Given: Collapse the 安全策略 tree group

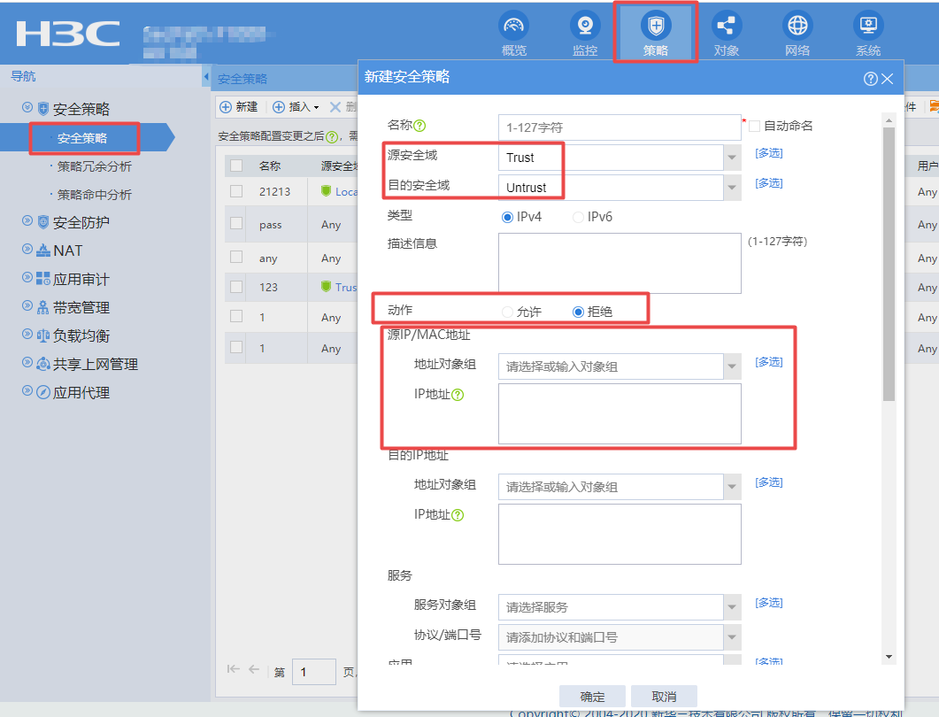Looking at the screenshot, I should pyautogui.click(x=27, y=107).
